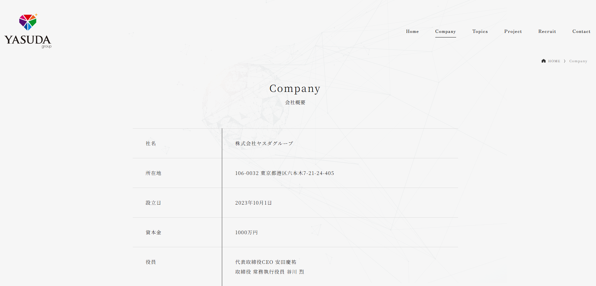This screenshot has height=286, width=596.
Task: Click the line 取締役 常務執行役員 谷川 烈
Action: [270, 272]
